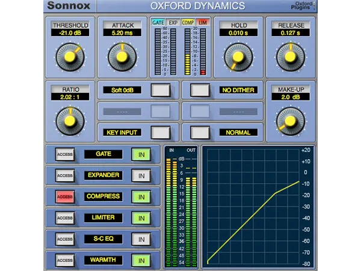Toggle the S-C EQ IN switch
This screenshot has height=271, width=361.
(141, 239)
